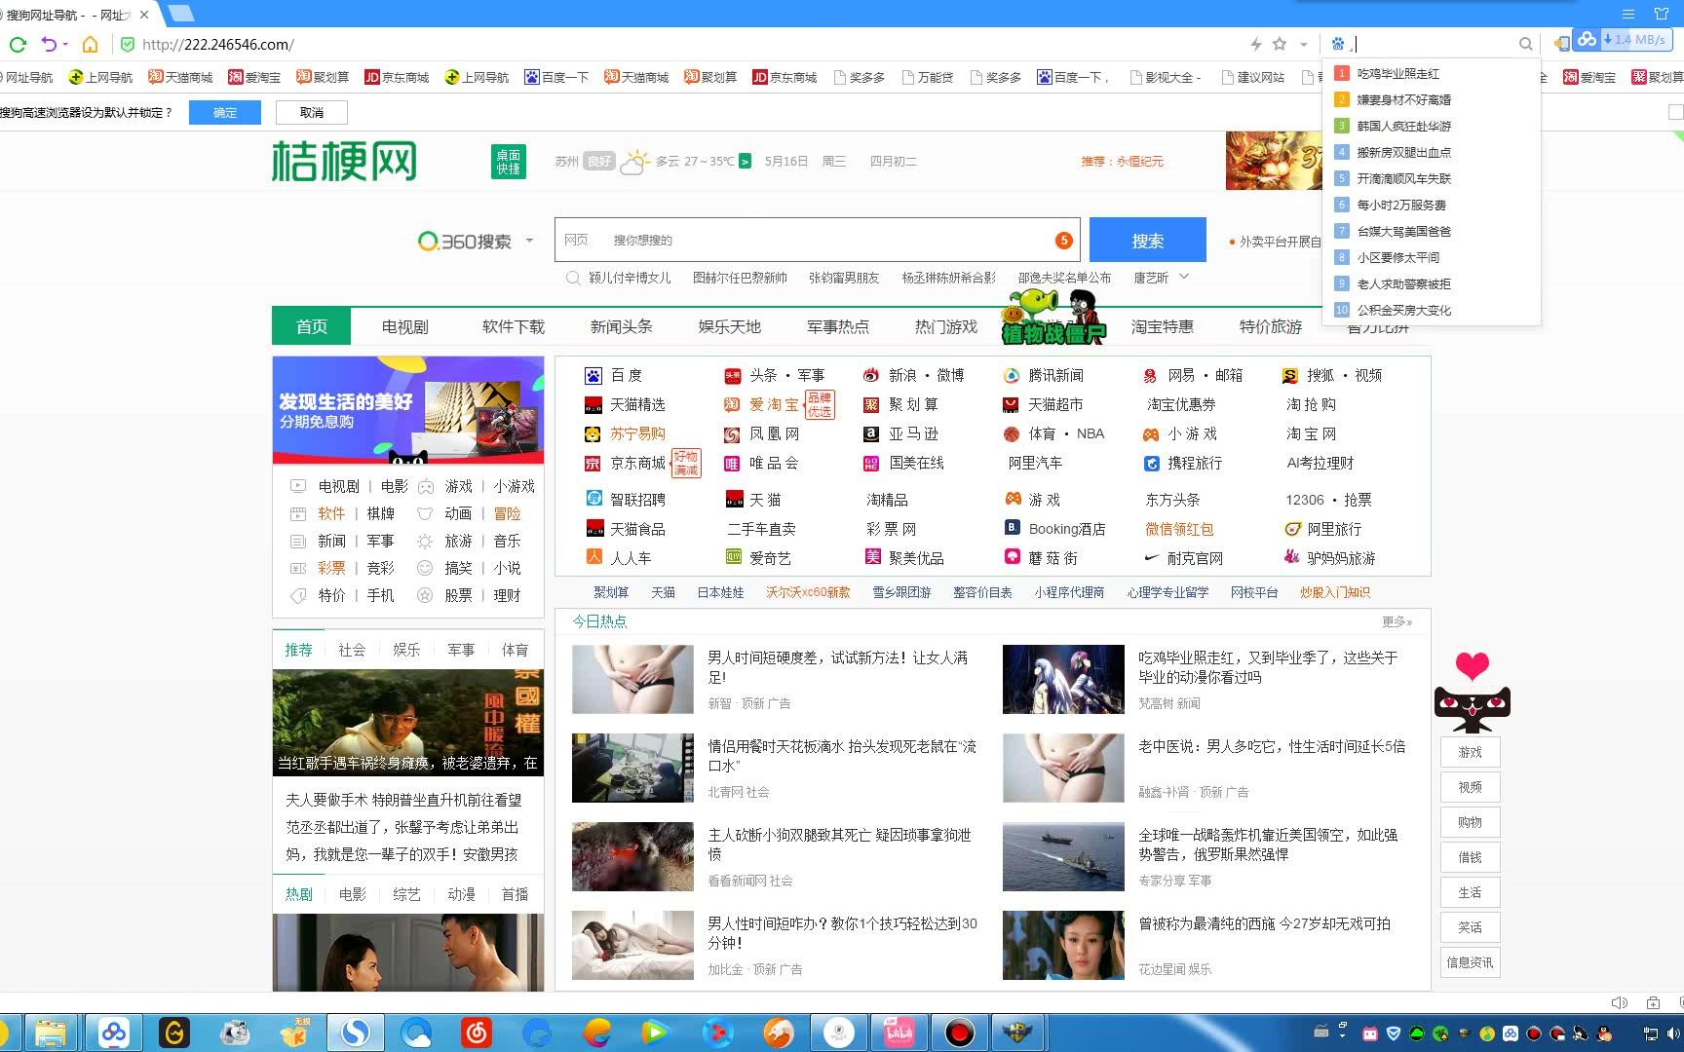Bookmark this page with the star icon
This screenshot has height=1052, width=1684.
(x=1280, y=44)
